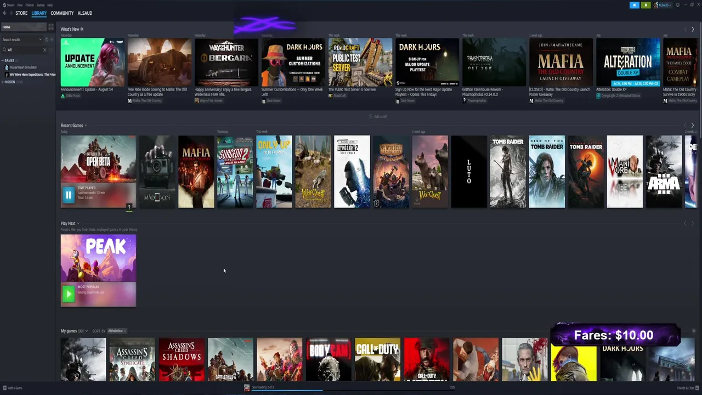The image size is (702, 395).
Task: Clear the search text with X
Action: [x=45, y=50]
